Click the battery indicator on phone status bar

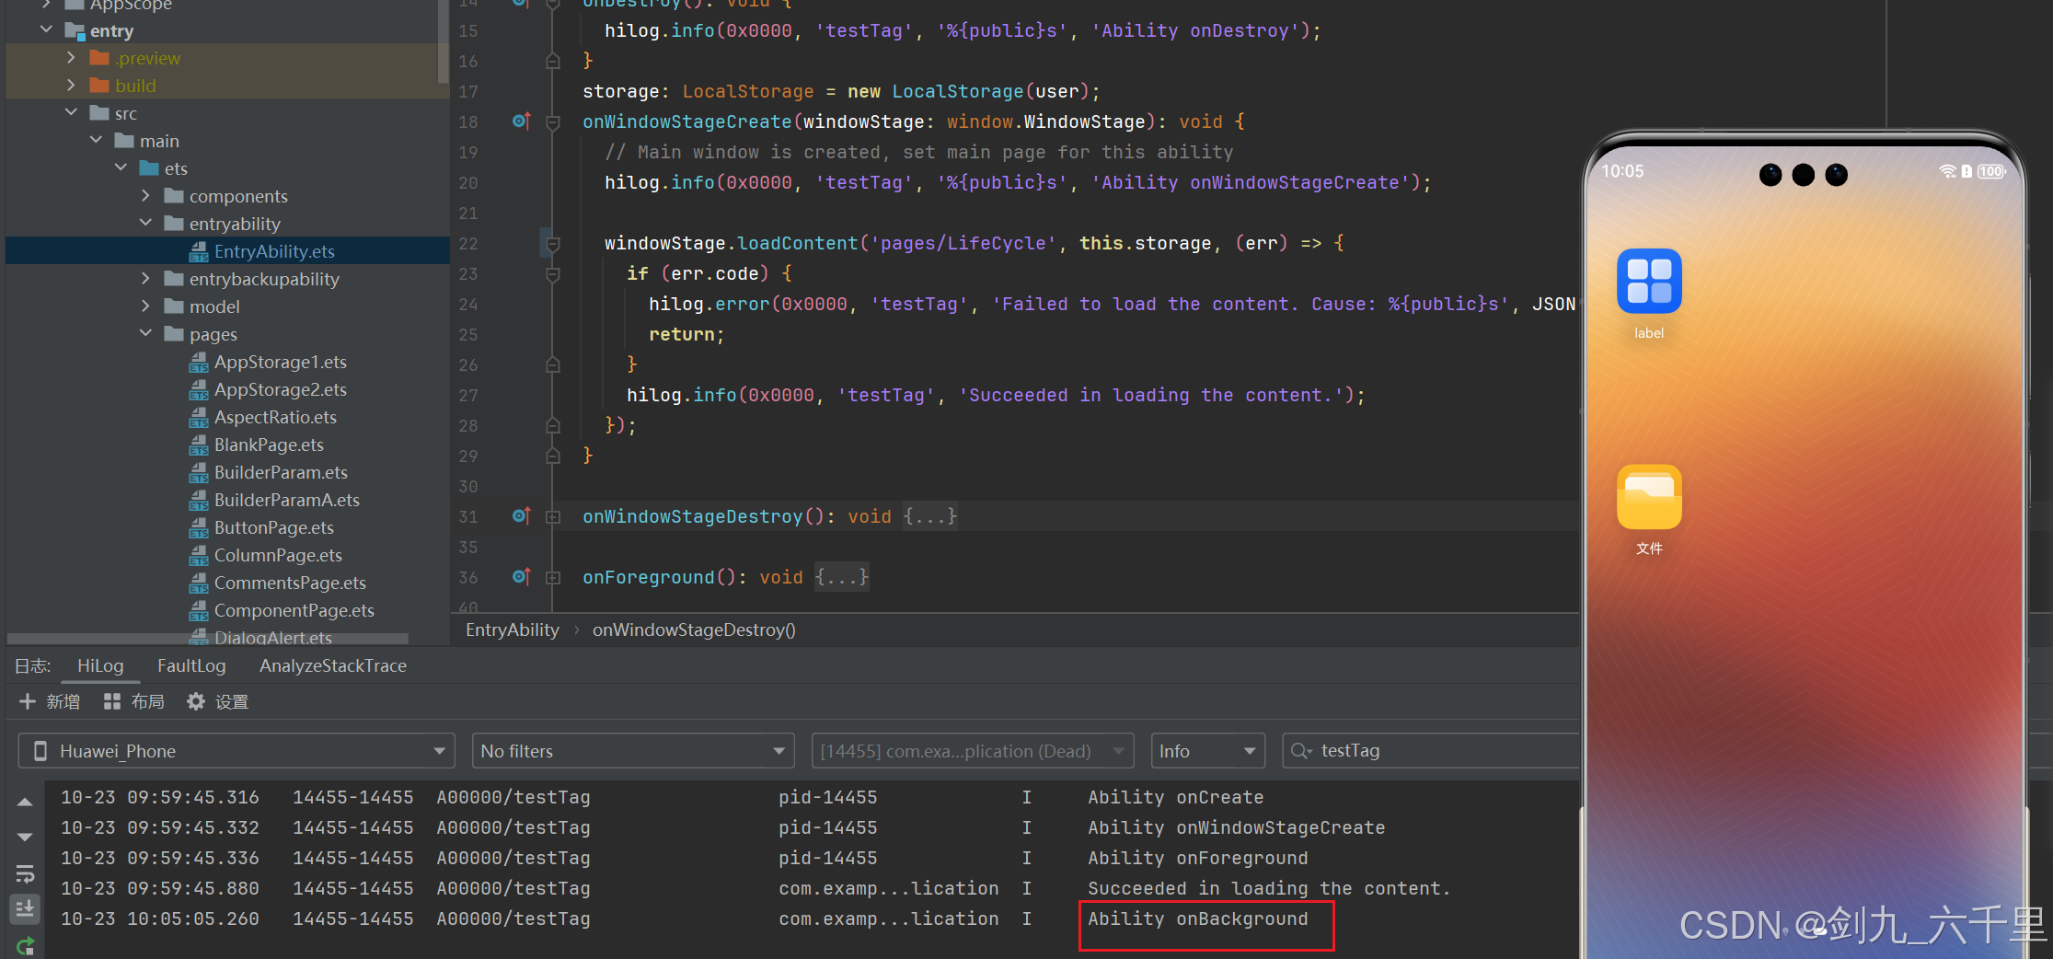pyautogui.click(x=1991, y=171)
